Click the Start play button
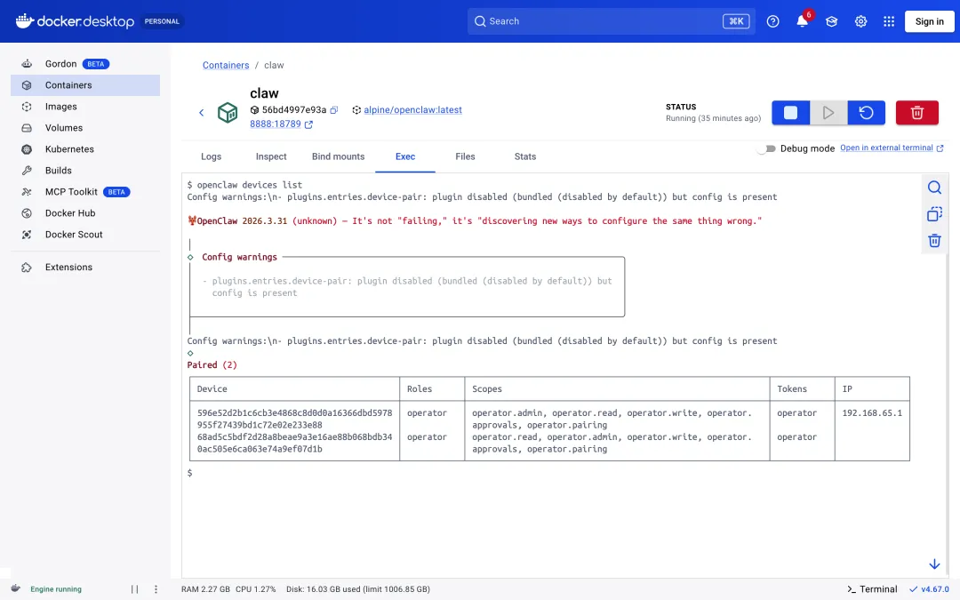 click(x=828, y=113)
